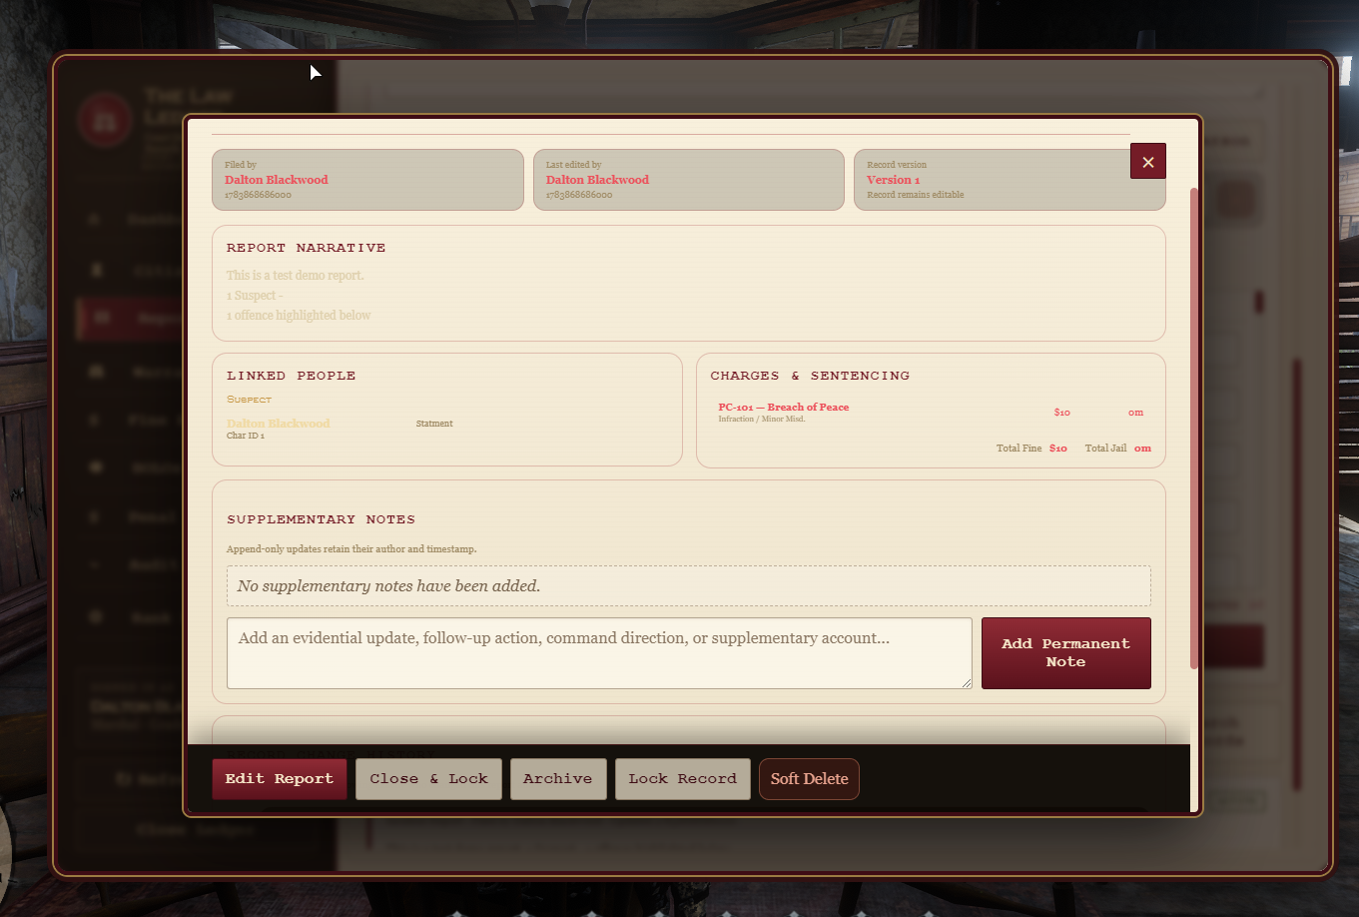Screen dimensions: 1359x917
Task: Click the Version 1 record label
Action: (x=893, y=180)
